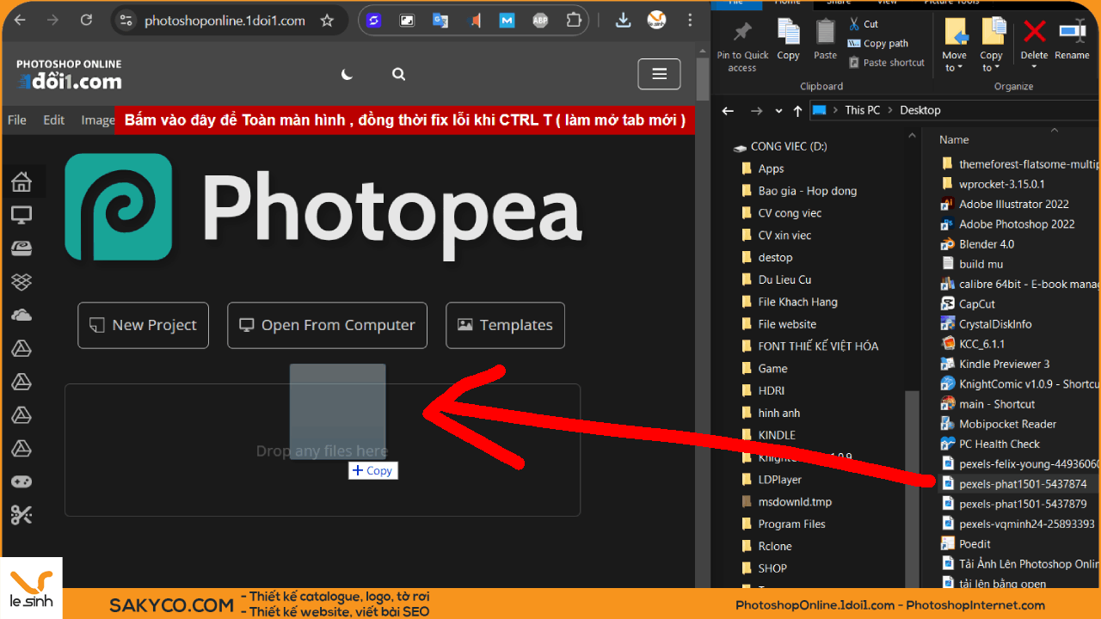Open the Extensions puzzle icon in Chrome
This screenshot has width=1101, height=619.
pos(574,20)
